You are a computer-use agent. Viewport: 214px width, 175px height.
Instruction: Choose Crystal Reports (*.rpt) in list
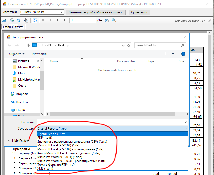tap(112, 134)
